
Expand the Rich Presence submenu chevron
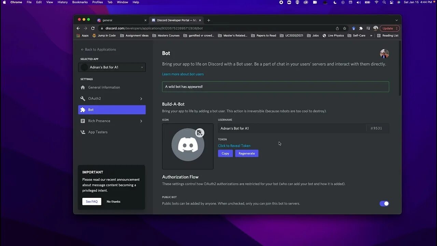[141, 121]
